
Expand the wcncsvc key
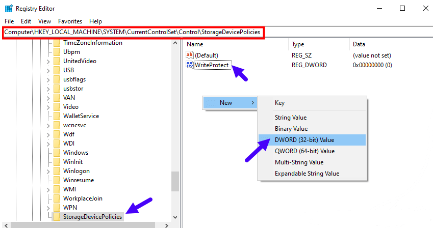(x=48, y=126)
